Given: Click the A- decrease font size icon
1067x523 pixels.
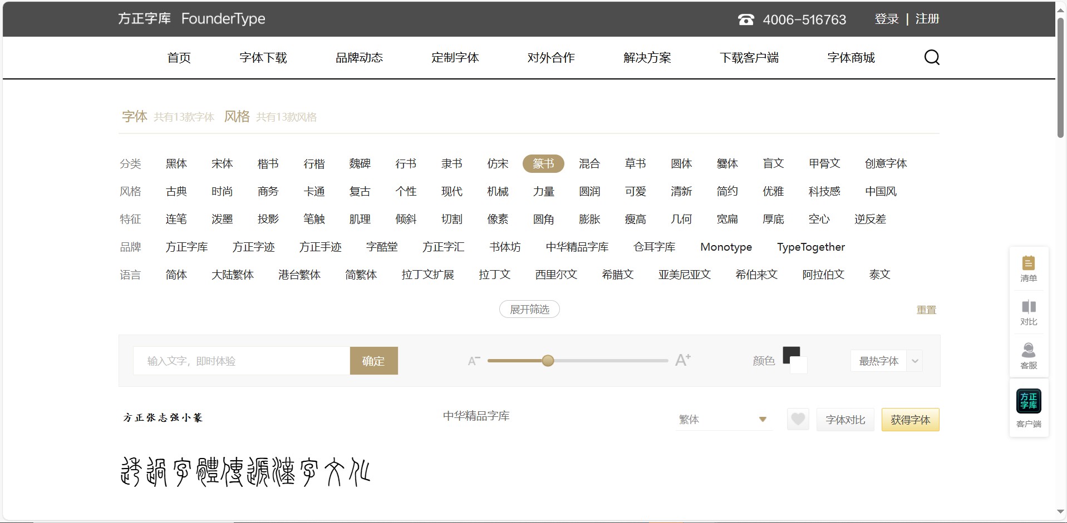Looking at the screenshot, I should click(474, 361).
